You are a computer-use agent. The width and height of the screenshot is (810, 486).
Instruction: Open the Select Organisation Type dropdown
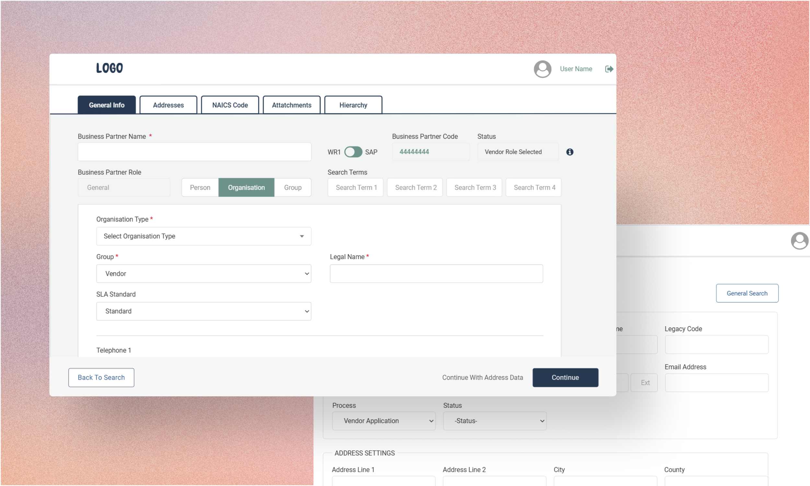click(x=204, y=236)
